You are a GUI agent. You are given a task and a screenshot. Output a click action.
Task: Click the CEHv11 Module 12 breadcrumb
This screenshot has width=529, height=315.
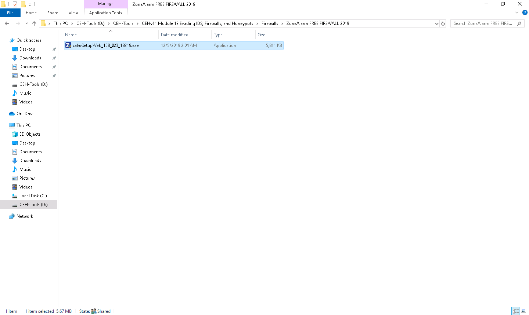tap(197, 23)
